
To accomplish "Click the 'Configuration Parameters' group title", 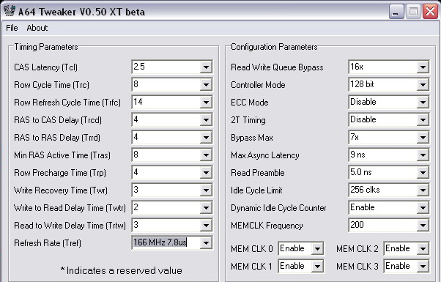I will tap(274, 47).
